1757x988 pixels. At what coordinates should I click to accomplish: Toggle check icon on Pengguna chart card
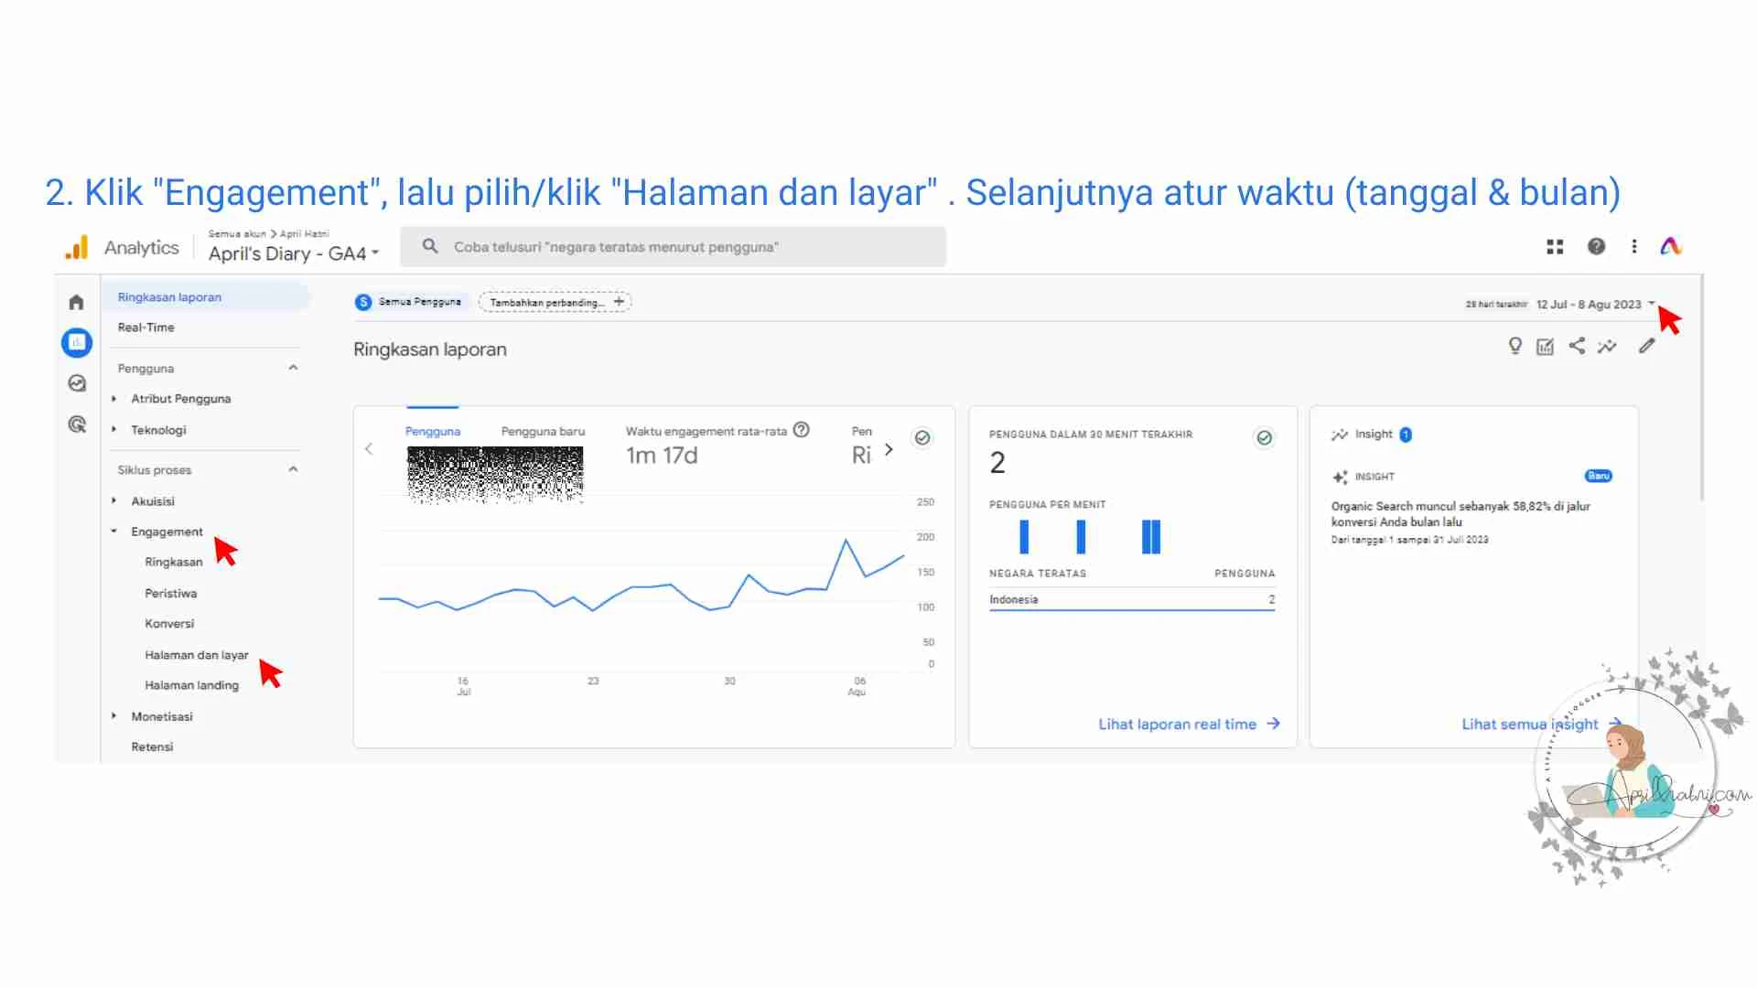point(922,438)
